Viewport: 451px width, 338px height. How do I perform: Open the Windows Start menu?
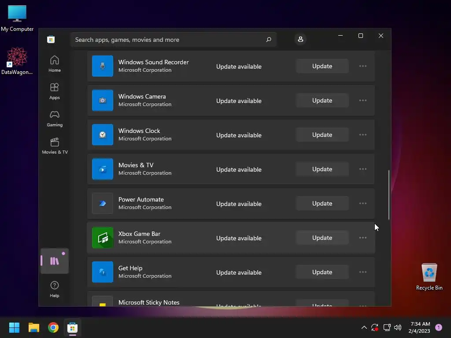click(14, 327)
